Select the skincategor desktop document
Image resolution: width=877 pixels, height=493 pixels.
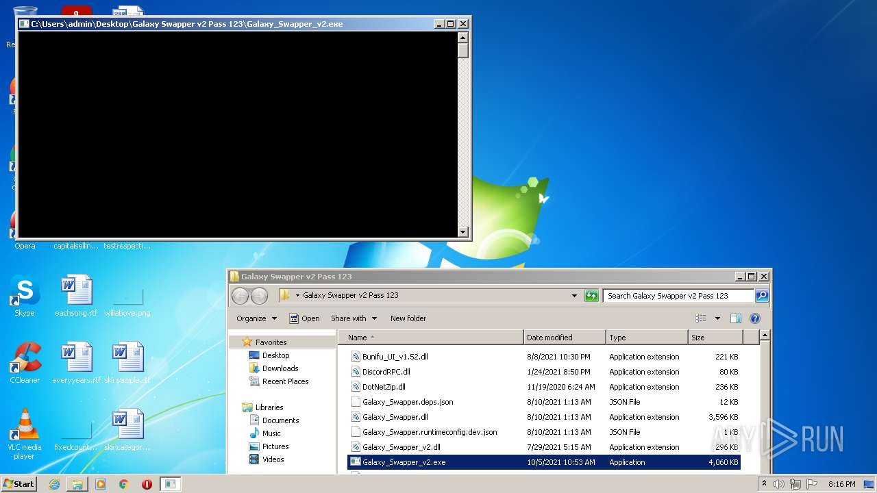pyautogui.click(x=127, y=430)
